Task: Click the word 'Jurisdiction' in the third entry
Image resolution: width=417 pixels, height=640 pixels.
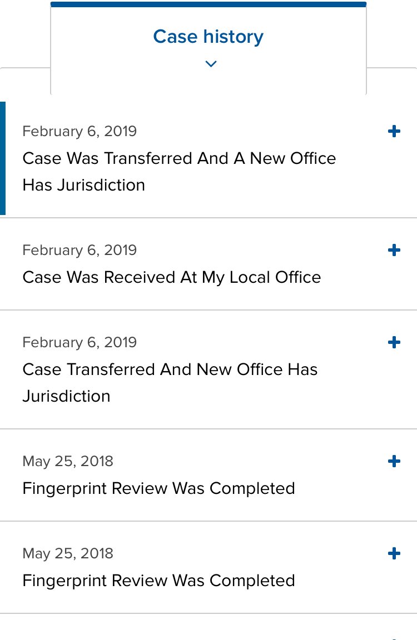Action: (66, 396)
